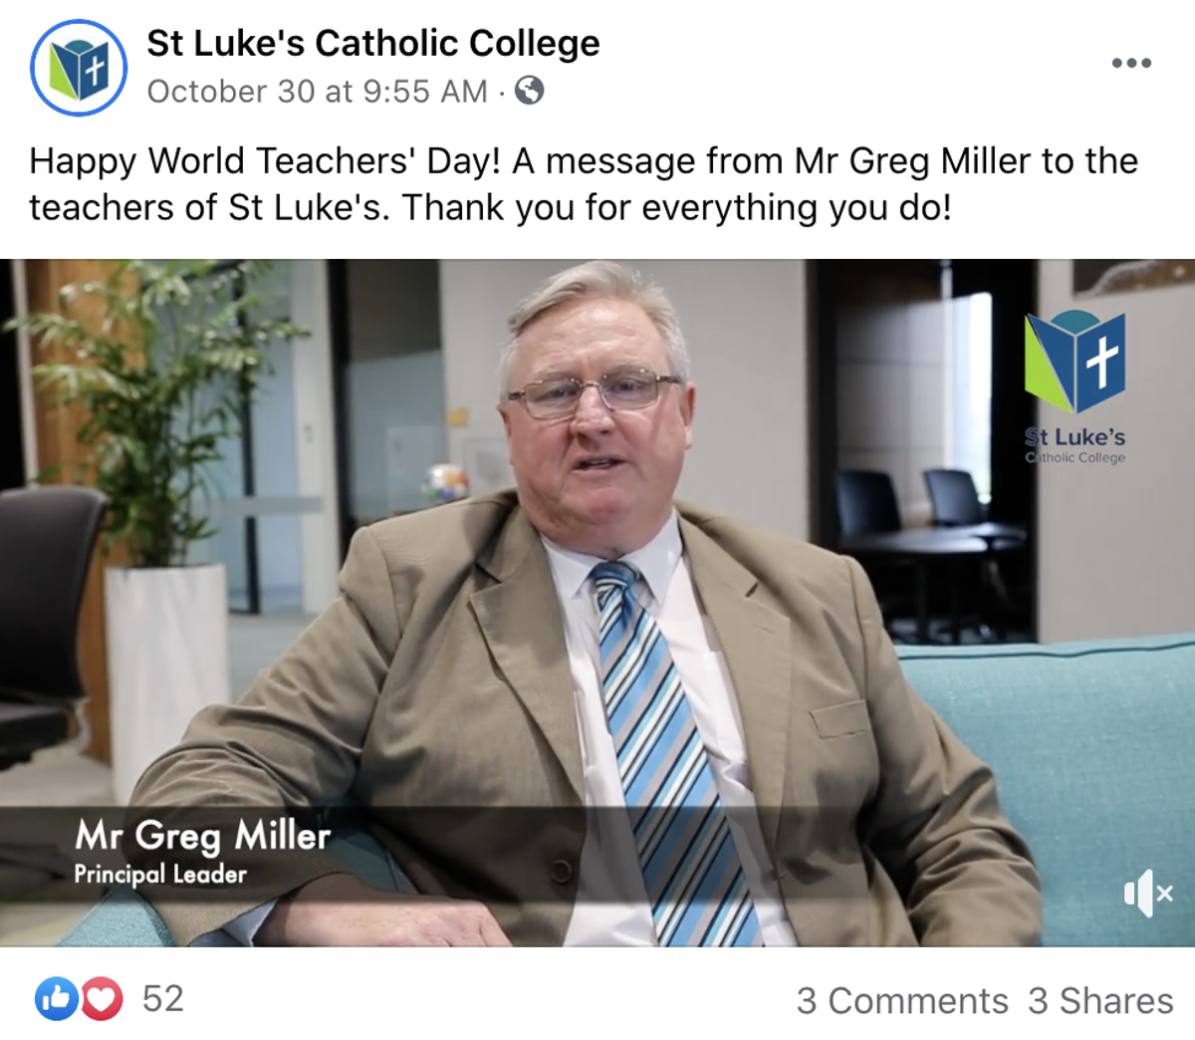1195x1040 pixels.
Task: Click the Mr Greg Miller name caption
Action: pos(203,835)
